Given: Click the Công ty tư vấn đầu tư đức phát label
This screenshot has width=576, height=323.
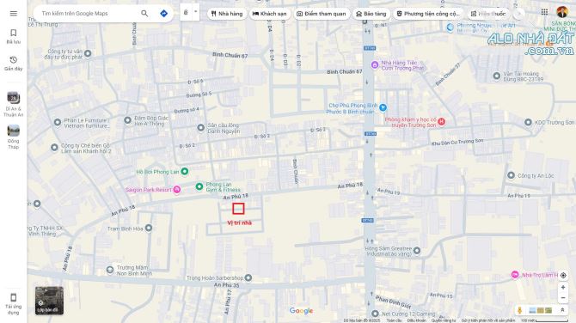Looking at the screenshot, I should (x=64, y=54).
